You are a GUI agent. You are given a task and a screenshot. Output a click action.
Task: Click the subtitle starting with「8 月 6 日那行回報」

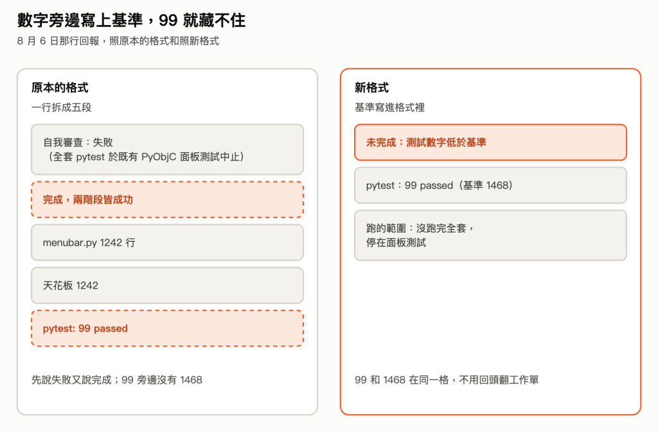pyautogui.click(x=118, y=41)
